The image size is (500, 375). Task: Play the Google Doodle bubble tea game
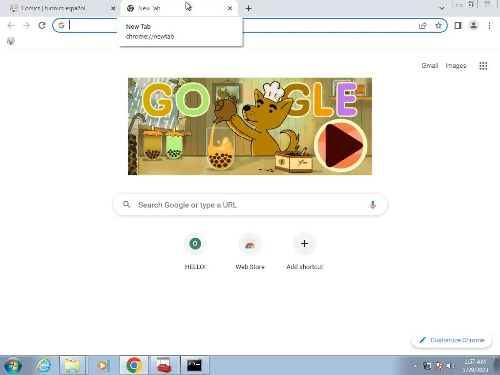pos(340,146)
